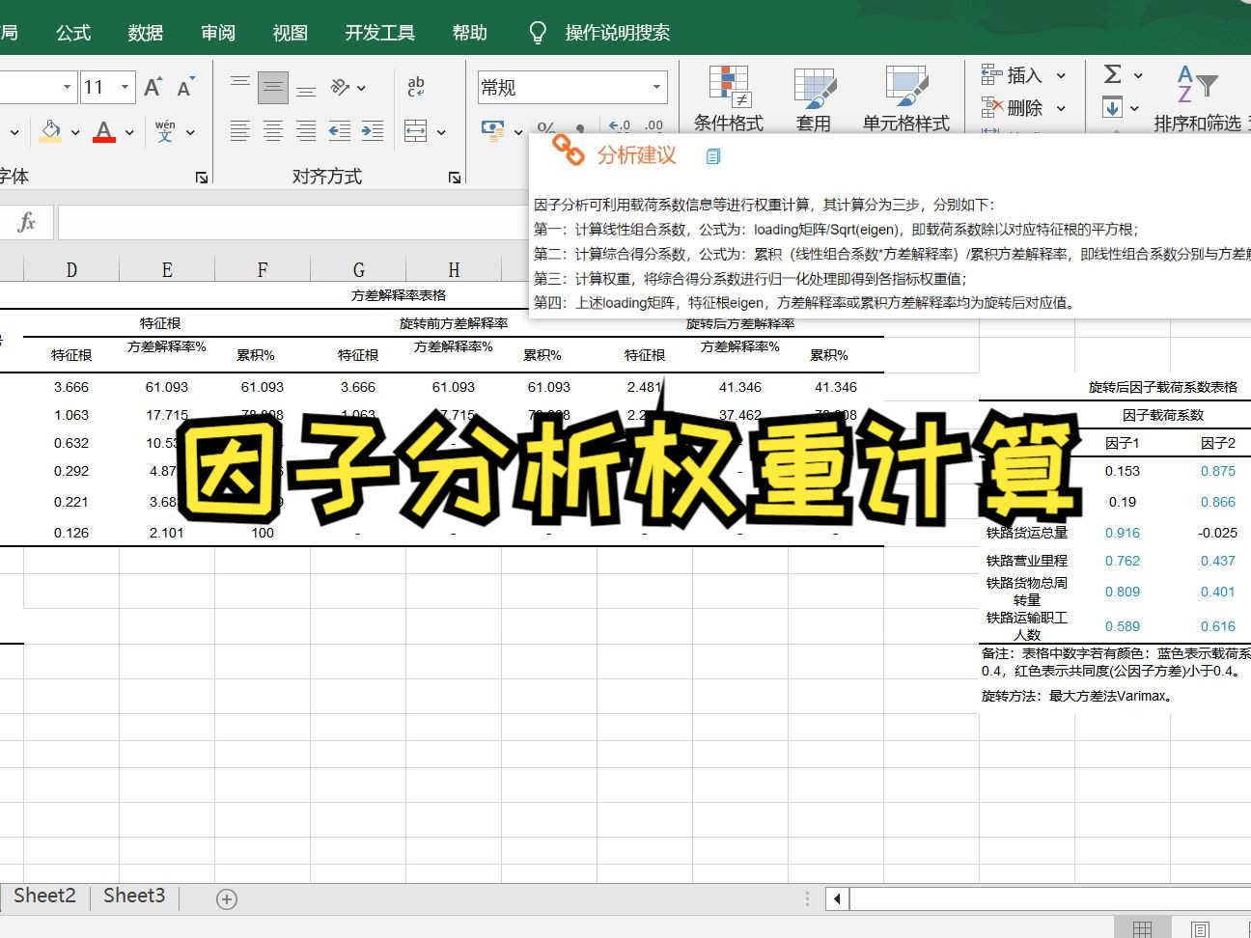Open text orientation options
Screen dimensions: 1251x938
[340, 88]
